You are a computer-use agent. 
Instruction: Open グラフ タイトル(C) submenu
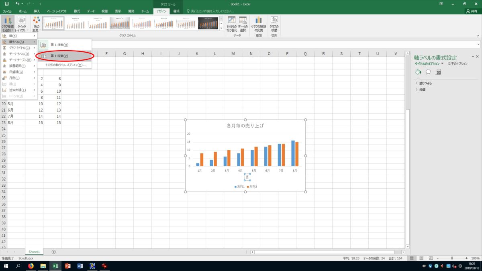[x=19, y=48]
